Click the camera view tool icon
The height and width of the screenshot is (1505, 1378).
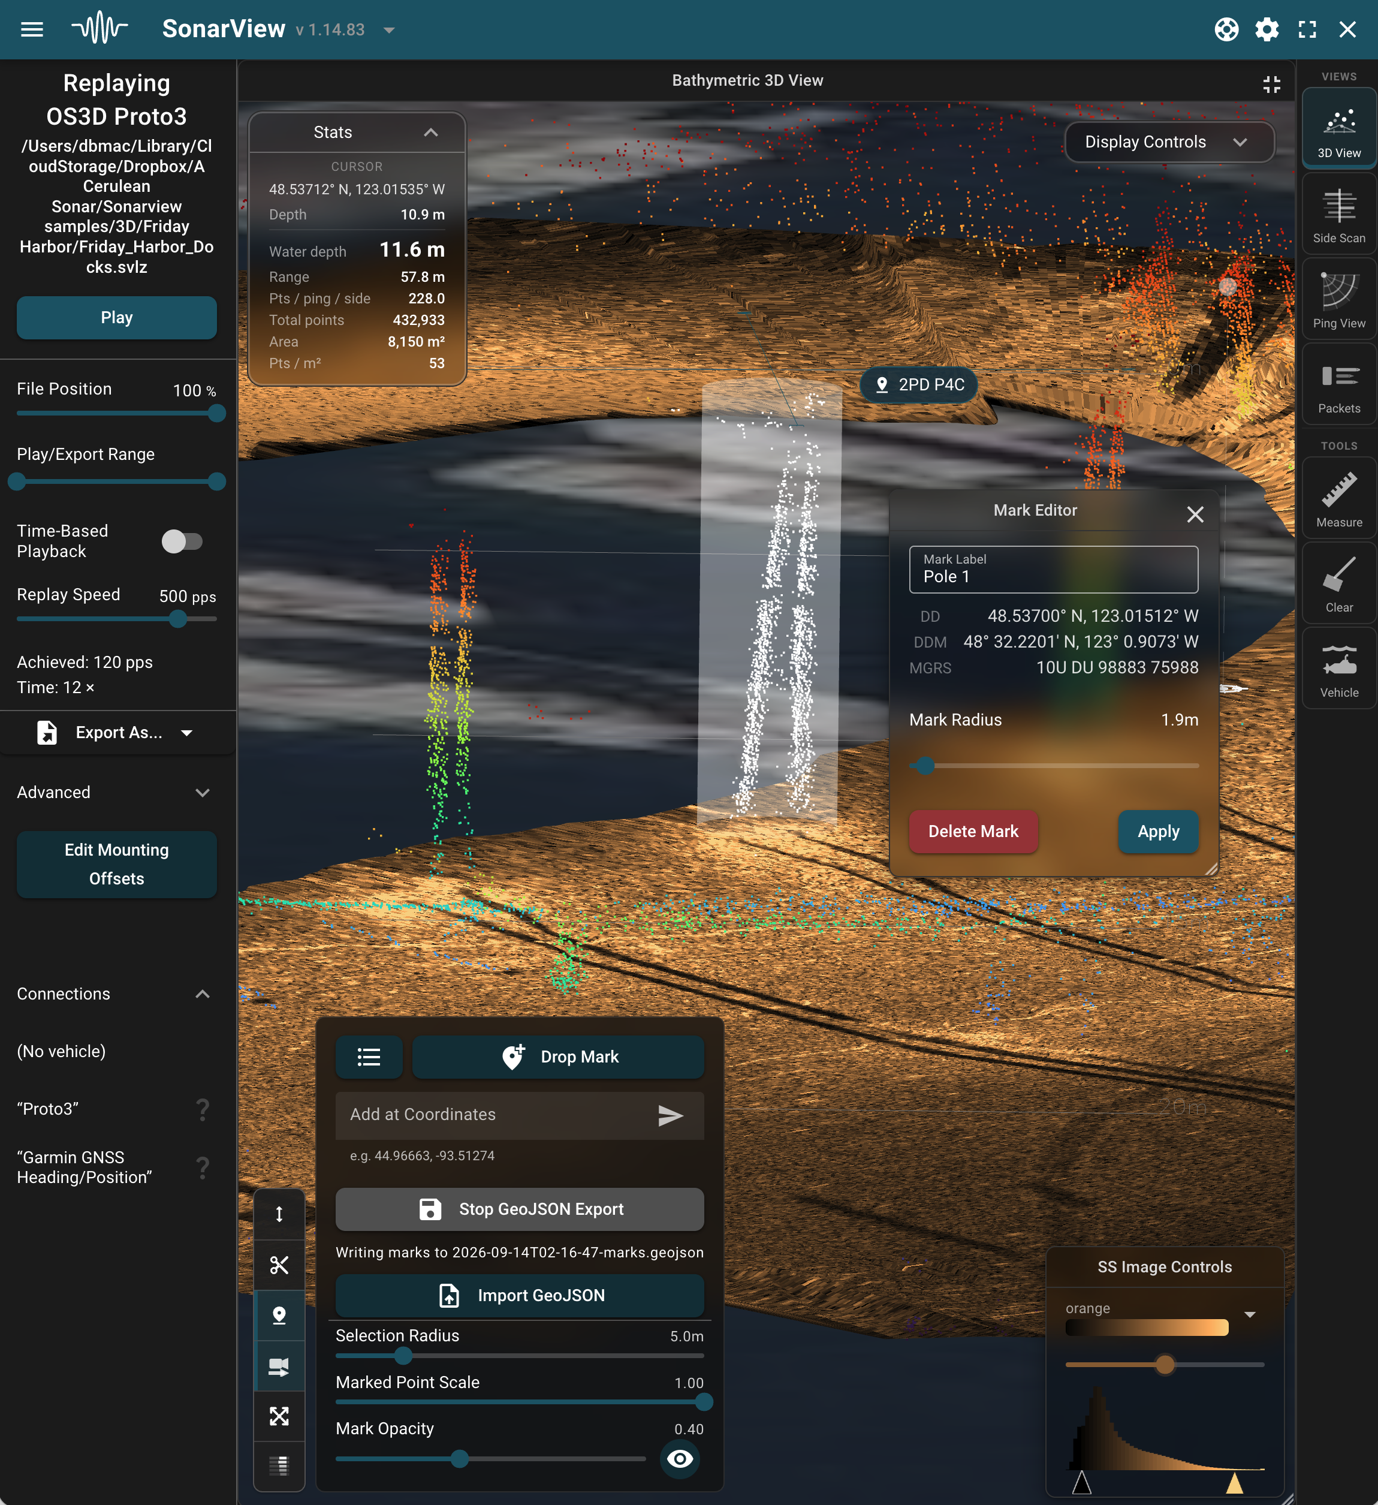279,1366
